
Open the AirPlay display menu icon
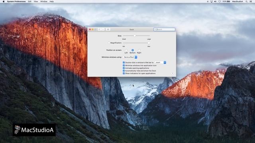pos(212,2)
